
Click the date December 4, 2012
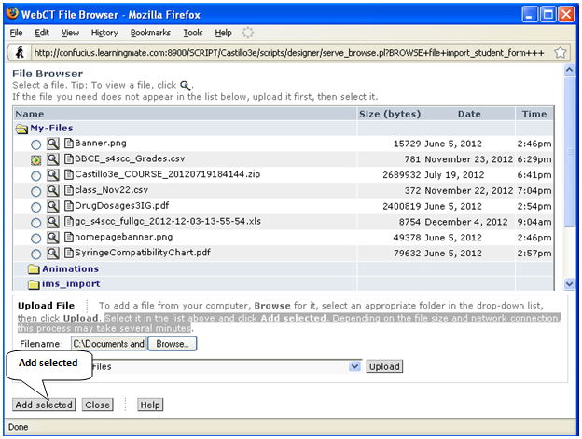point(465,222)
